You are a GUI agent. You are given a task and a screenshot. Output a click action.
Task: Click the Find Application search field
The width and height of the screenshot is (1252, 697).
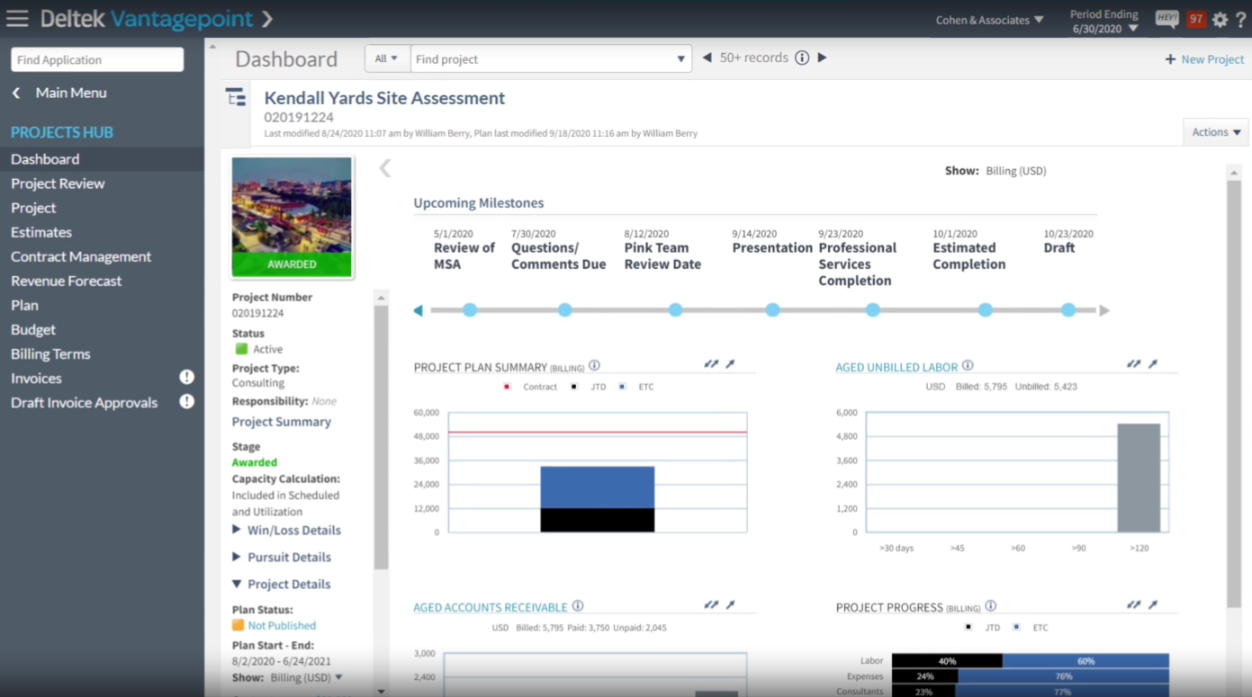point(97,59)
